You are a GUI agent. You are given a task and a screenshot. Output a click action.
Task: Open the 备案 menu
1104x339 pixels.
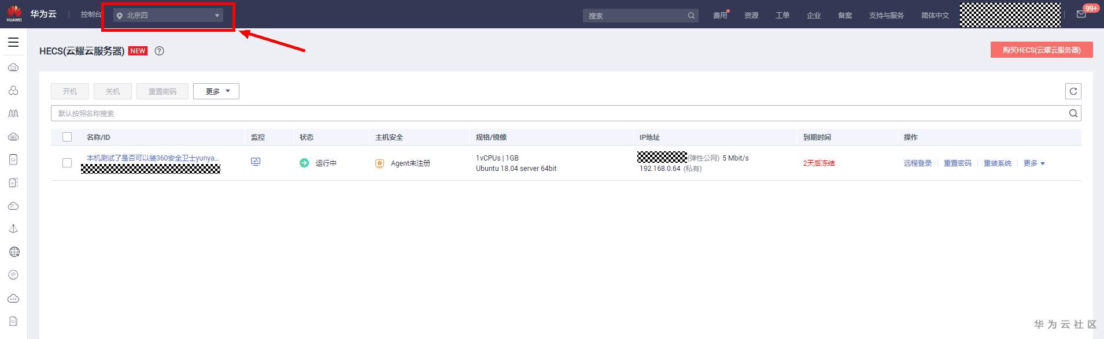(845, 16)
